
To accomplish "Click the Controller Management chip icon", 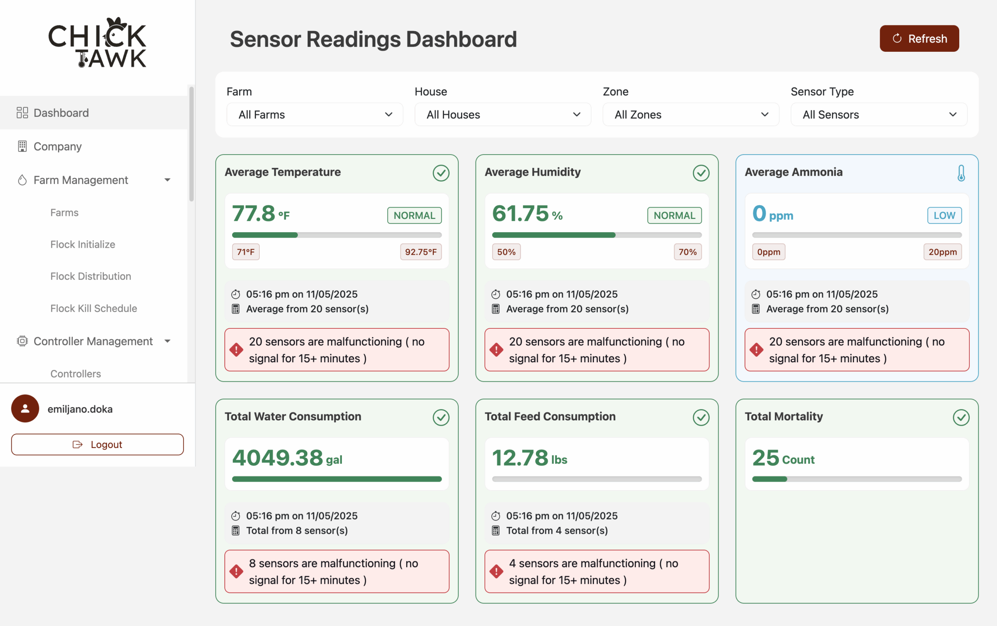I will [22, 341].
